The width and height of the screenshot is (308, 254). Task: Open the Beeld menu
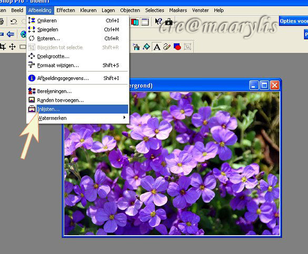[17, 10]
